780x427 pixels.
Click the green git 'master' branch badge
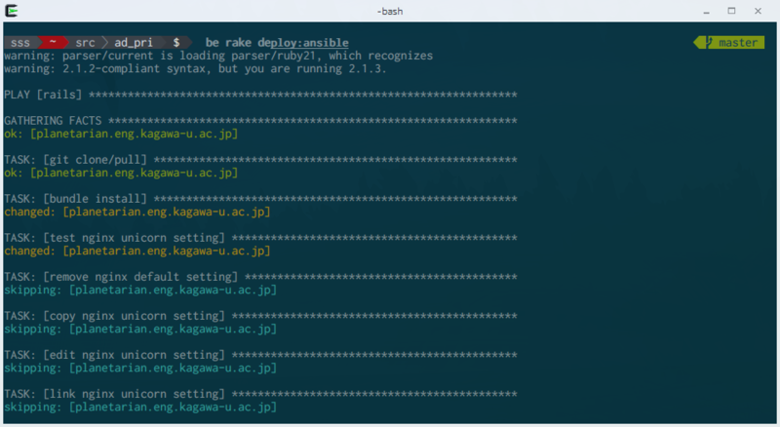(729, 43)
